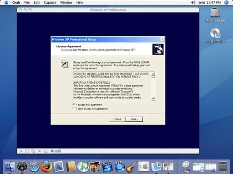Open the Capture menu
The width and height of the screenshot is (233, 174).
[x=50, y=2]
